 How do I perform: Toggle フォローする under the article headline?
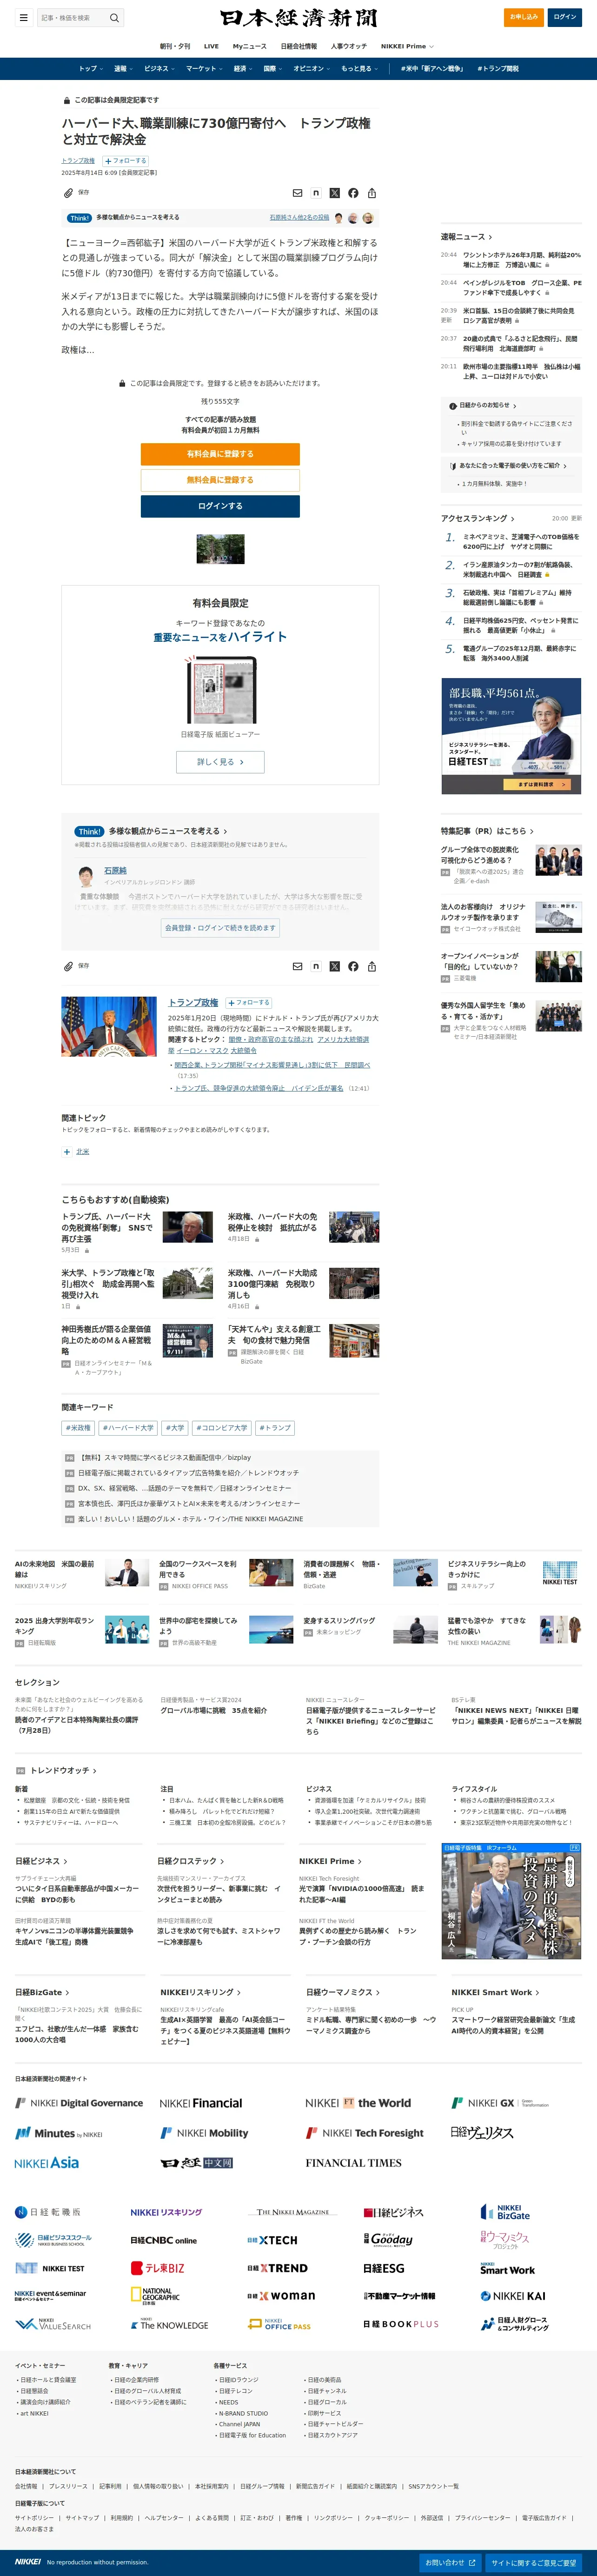126,160
